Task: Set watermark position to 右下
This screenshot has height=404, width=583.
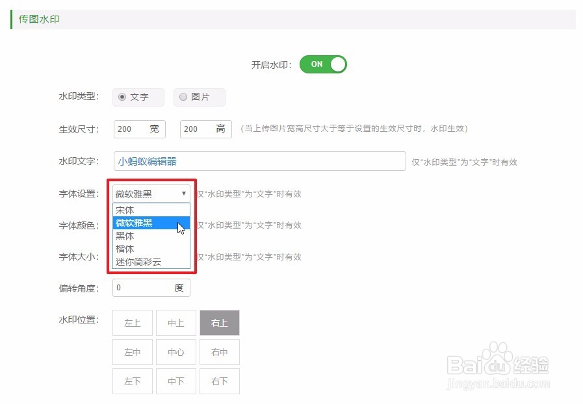Action: click(x=220, y=382)
